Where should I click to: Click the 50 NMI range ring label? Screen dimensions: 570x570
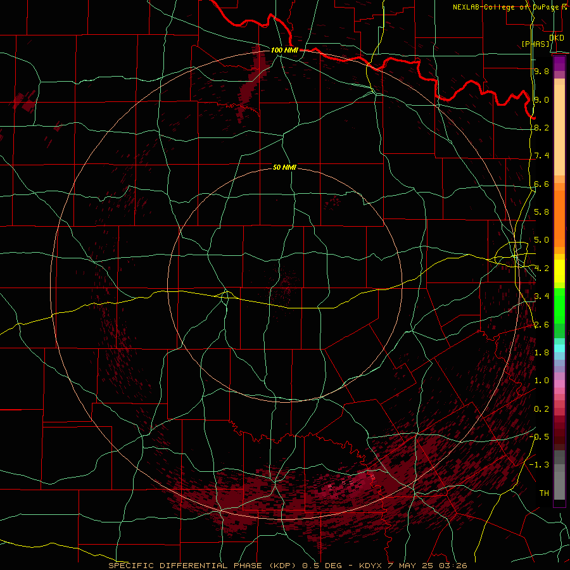pos(284,167)
